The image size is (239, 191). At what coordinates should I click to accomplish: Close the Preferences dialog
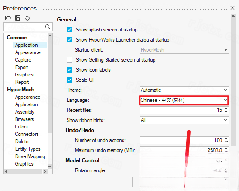click(232, 8)
